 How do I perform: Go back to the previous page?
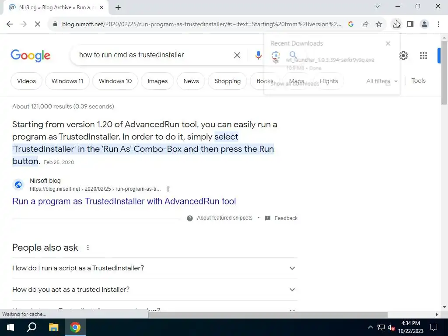pyautogui.click(x=10, y=24)
